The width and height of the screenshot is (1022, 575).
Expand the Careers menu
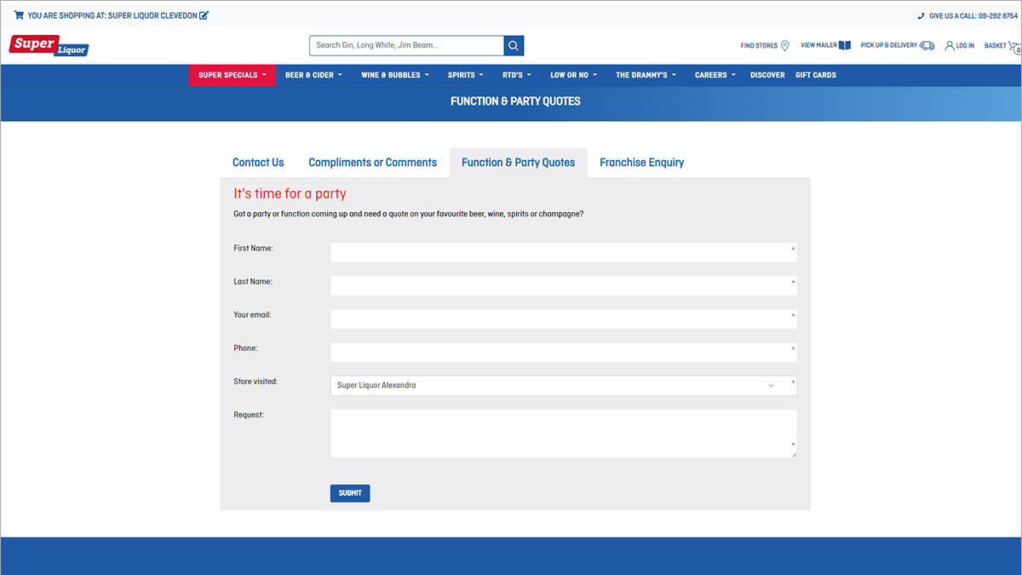point(715,75)
